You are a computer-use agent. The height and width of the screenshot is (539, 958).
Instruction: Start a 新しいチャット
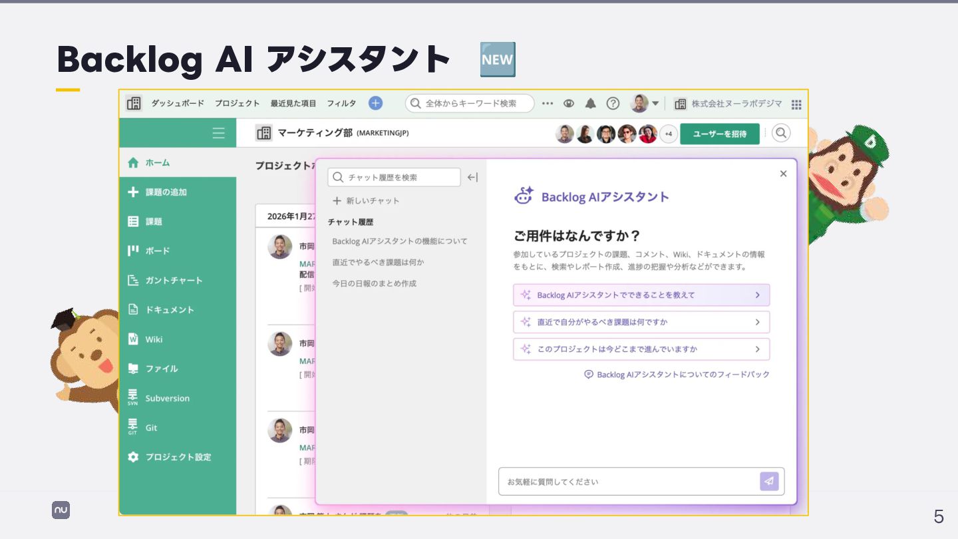366,200
